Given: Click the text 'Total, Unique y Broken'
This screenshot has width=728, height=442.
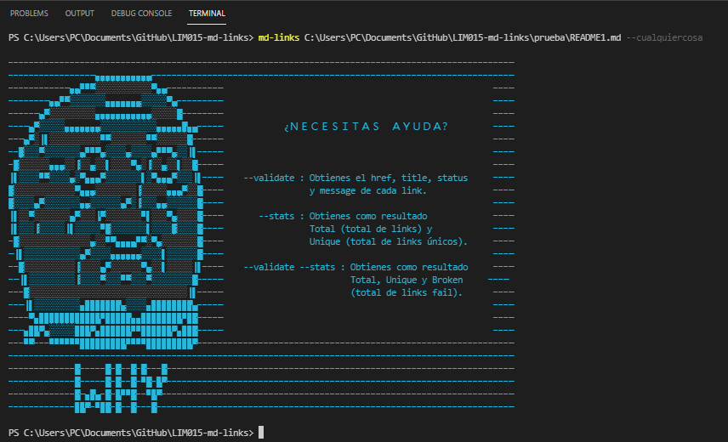Looking at the screenshot, I should [407, 280].
